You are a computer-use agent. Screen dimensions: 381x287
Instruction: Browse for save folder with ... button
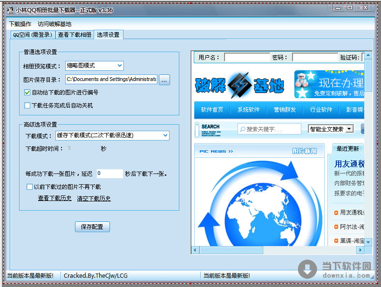[164, 80]
